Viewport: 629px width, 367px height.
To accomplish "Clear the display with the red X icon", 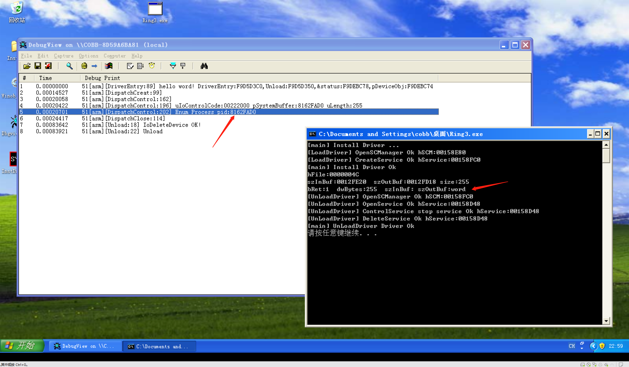I will point(49,66).
